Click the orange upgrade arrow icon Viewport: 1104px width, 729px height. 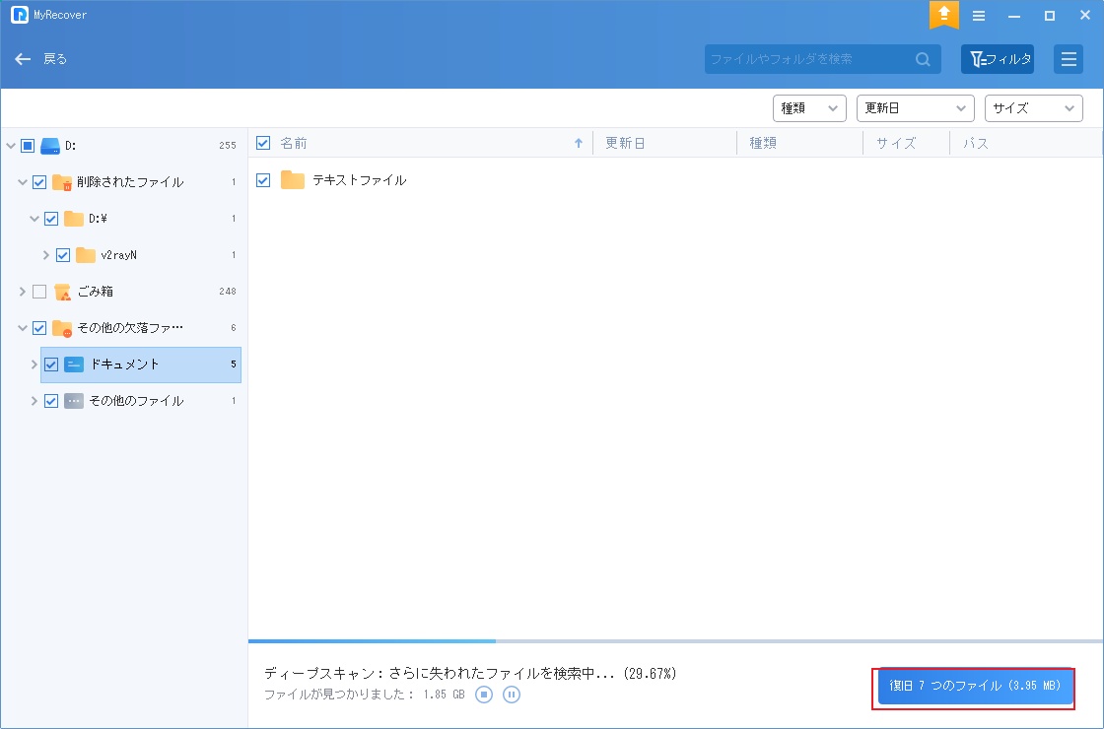(943, 15)
